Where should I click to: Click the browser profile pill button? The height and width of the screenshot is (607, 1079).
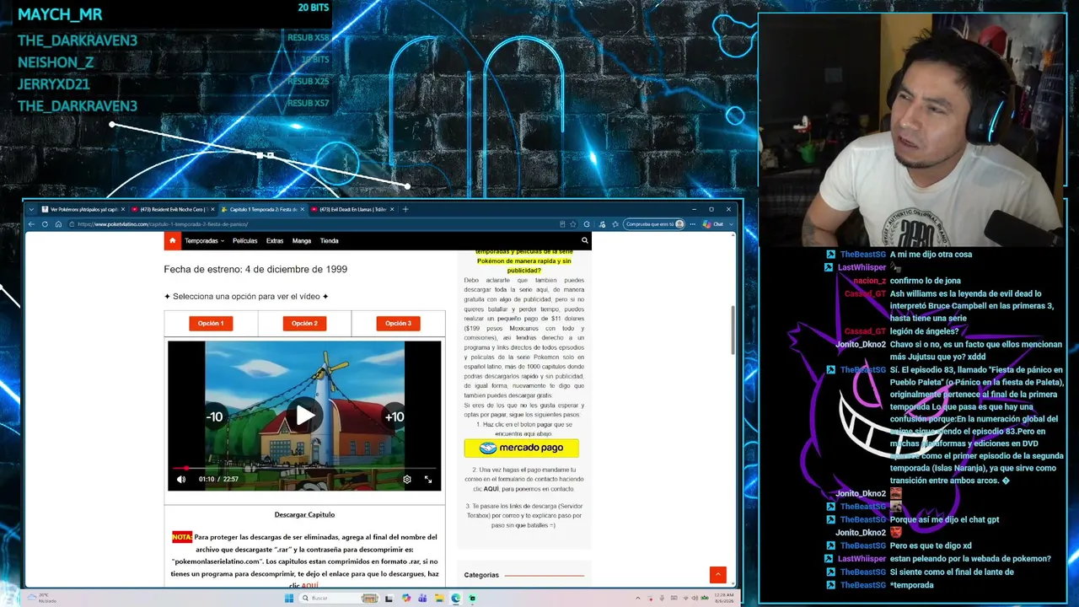click(x=654, y=224)
